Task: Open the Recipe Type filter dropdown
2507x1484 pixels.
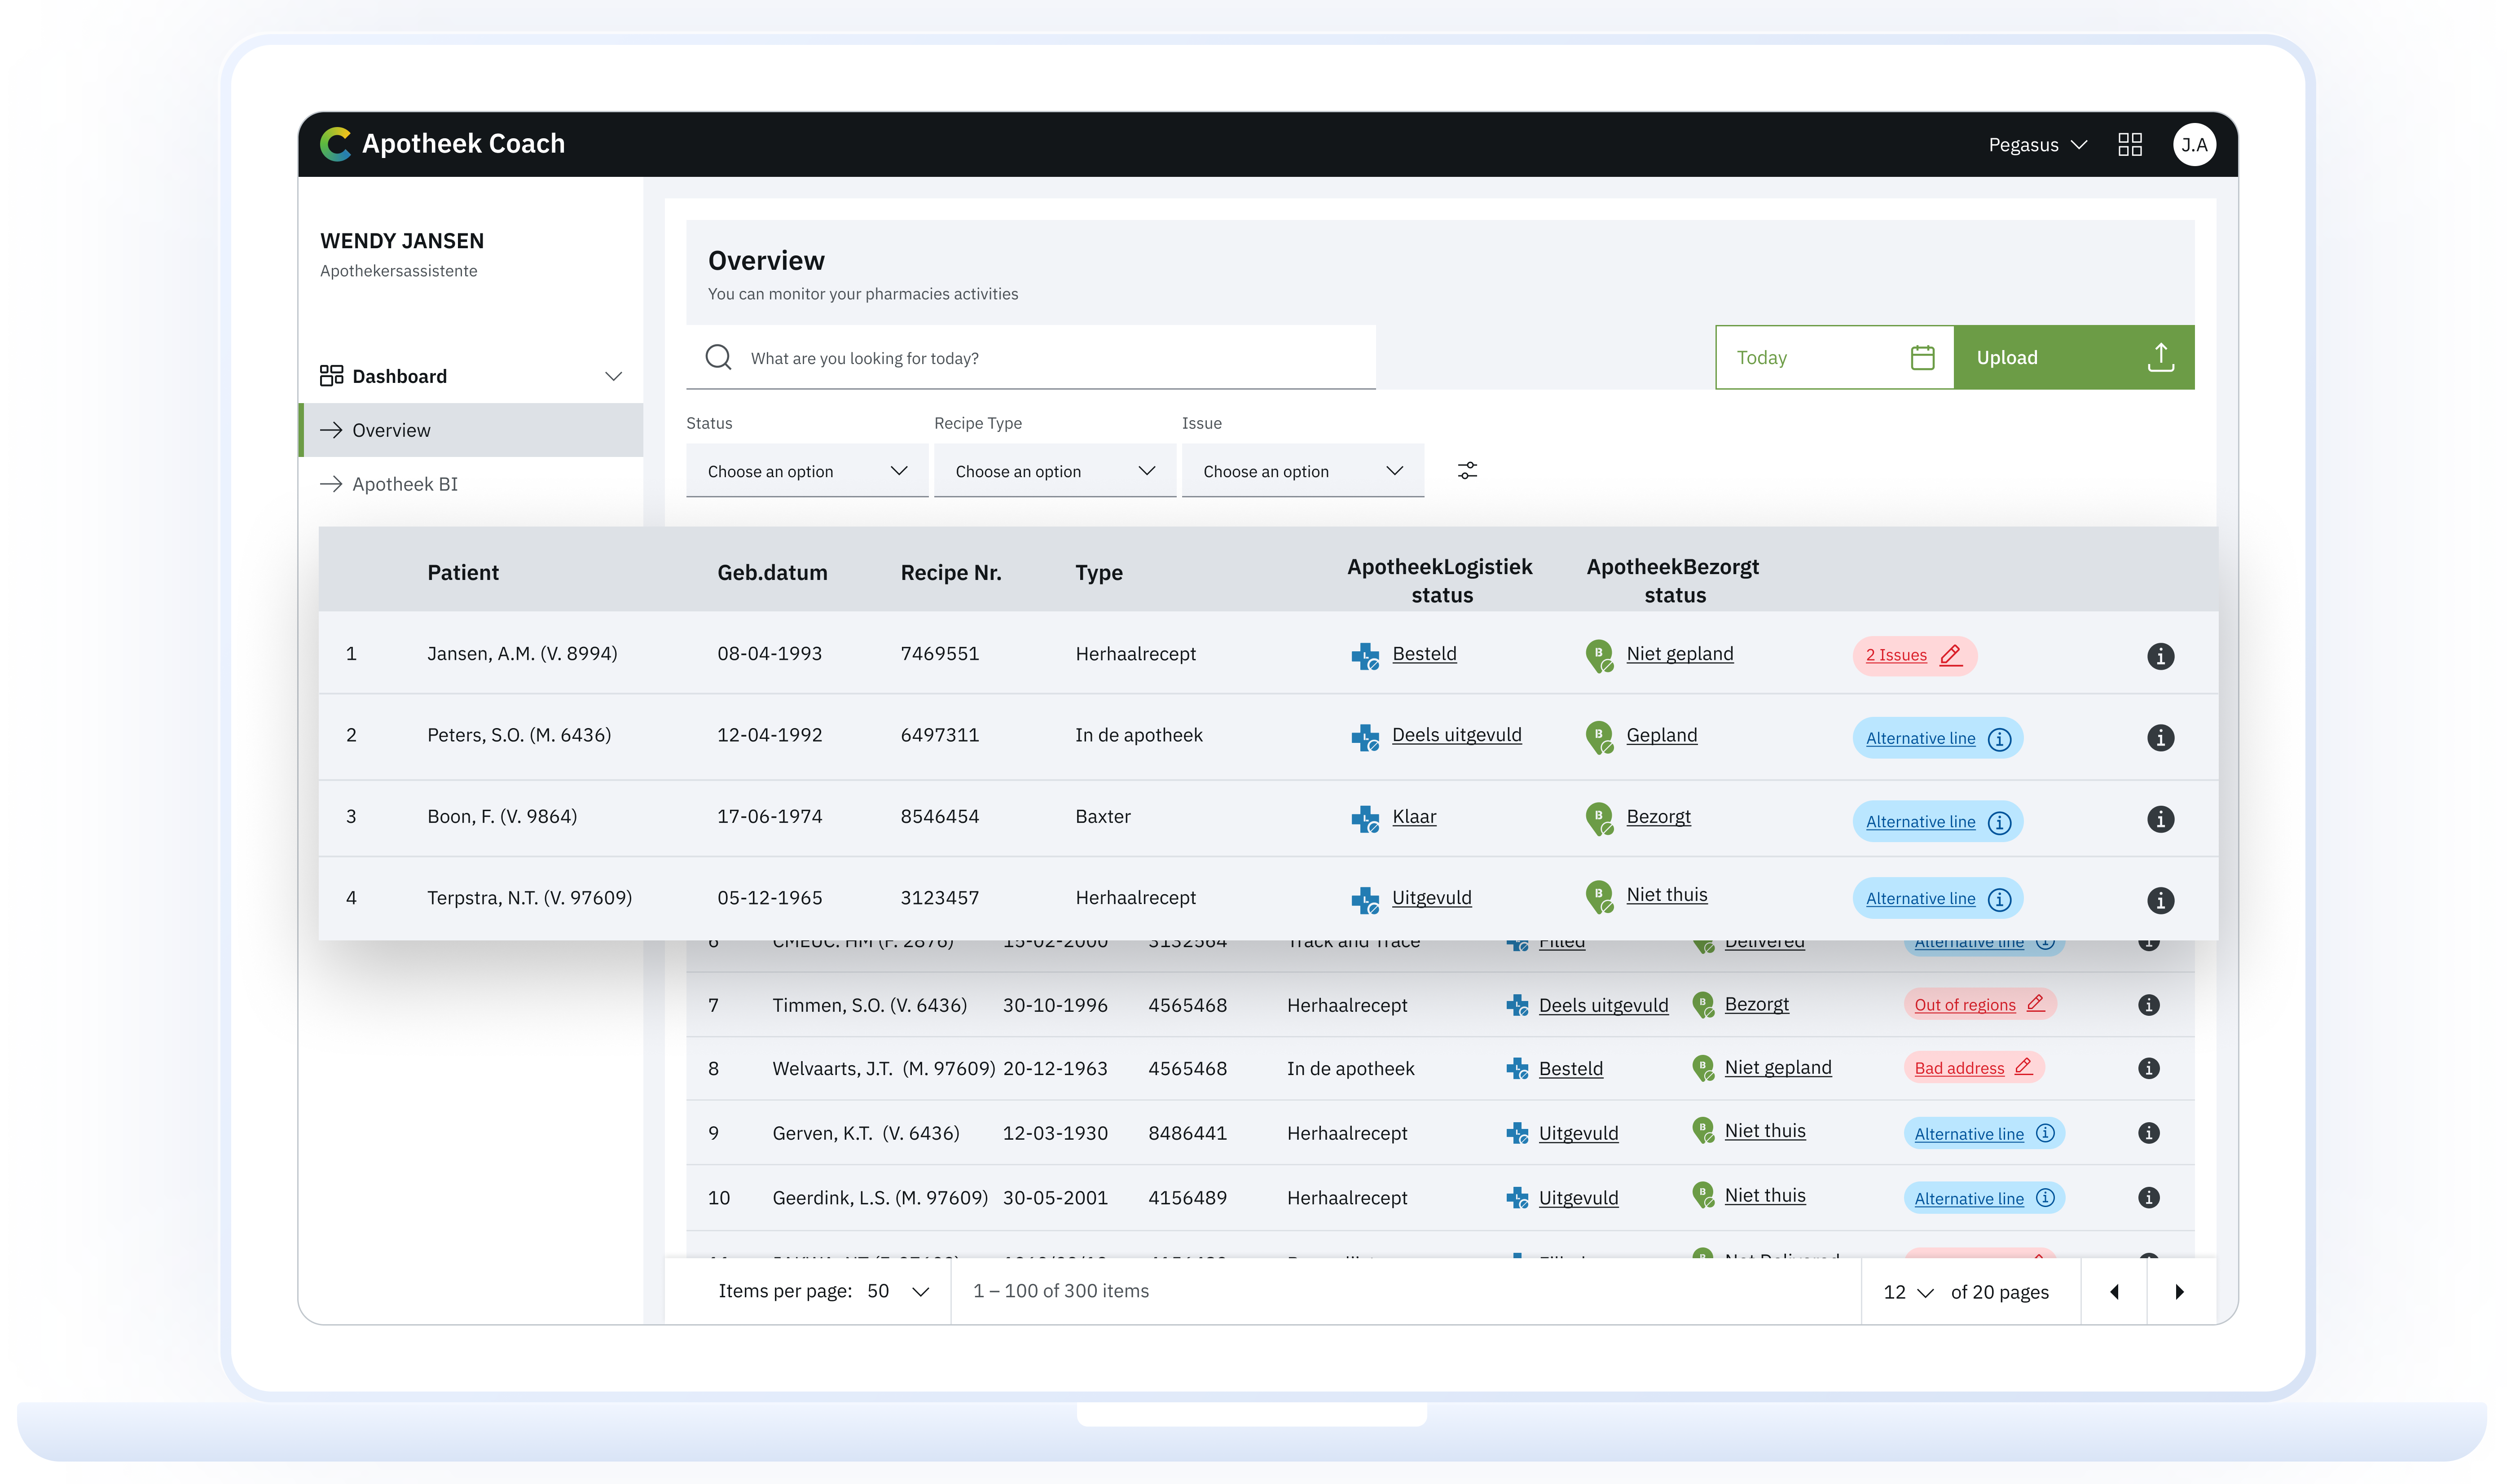Action: 1054,470
